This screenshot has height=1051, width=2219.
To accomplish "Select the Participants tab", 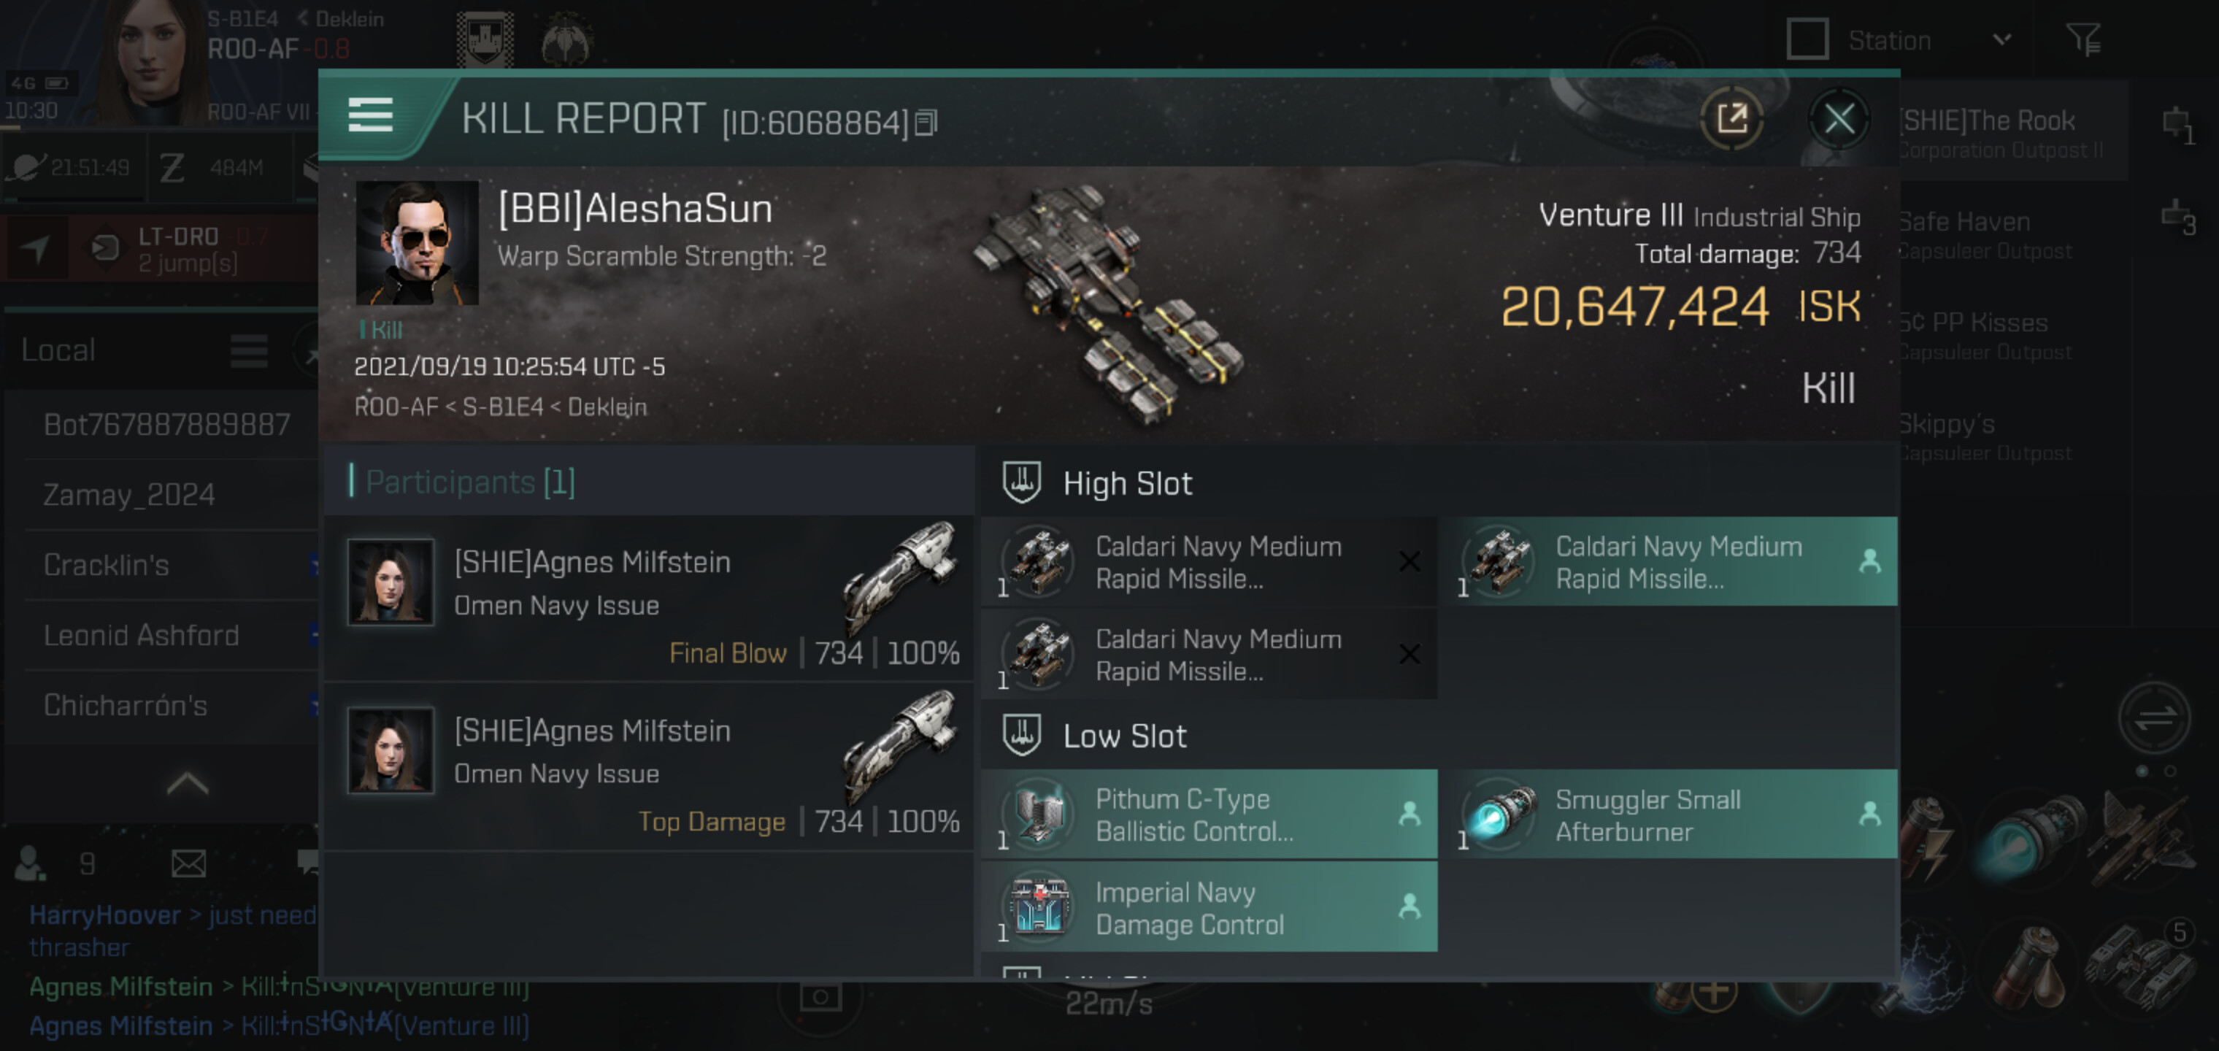I will point(470,482).
